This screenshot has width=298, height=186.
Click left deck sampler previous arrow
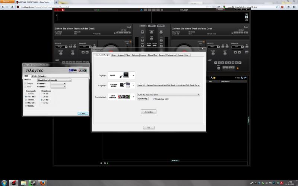tap(83, 52)
